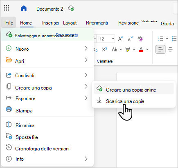This screenshot has width=178, height=168.
Task: Increase font size with the A-up icon
Action: [x=121, y=39]
